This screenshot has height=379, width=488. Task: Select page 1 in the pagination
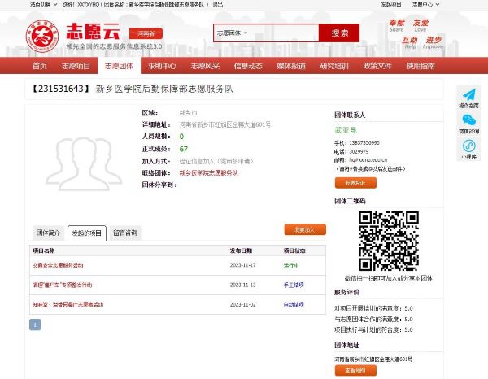coord(35,324)
